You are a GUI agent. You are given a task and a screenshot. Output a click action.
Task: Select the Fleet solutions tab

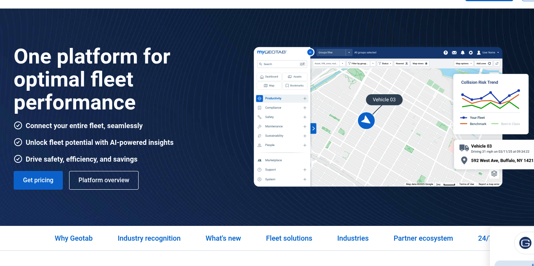coord(289,238)
